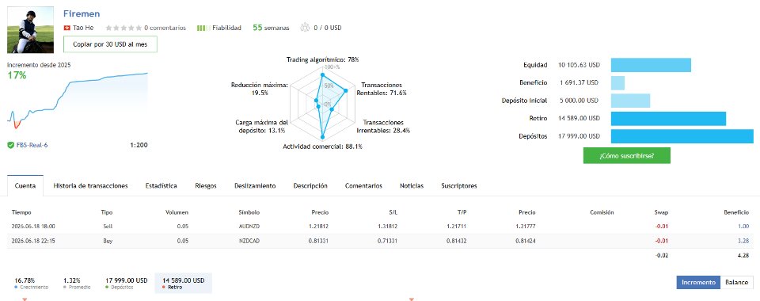Open the Estadística tab
This screenshot has height=301, width=760.
pos(161,185)
